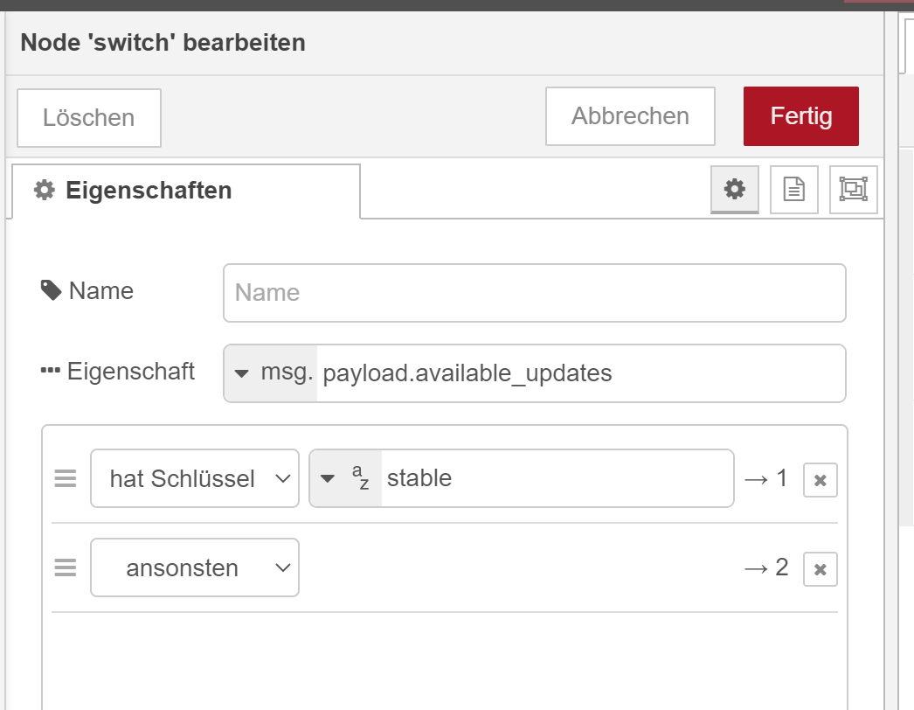Remove the 'stable' rule with x
Image resolution: width=914 pixels, height=710 pixels.
pos(821,480)
